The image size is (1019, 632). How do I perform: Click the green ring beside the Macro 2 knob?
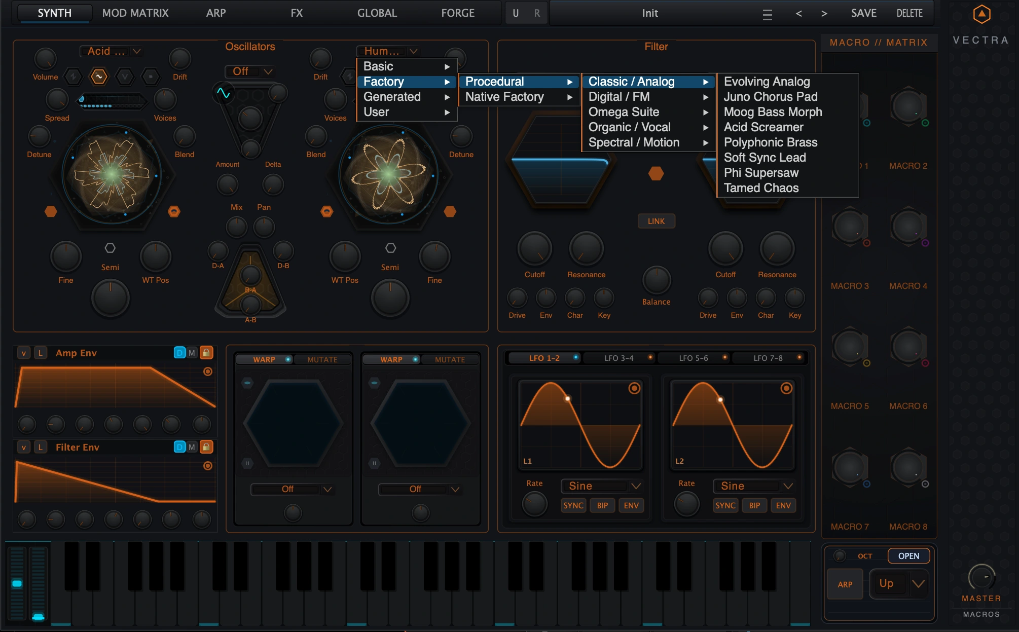[925, 123]
